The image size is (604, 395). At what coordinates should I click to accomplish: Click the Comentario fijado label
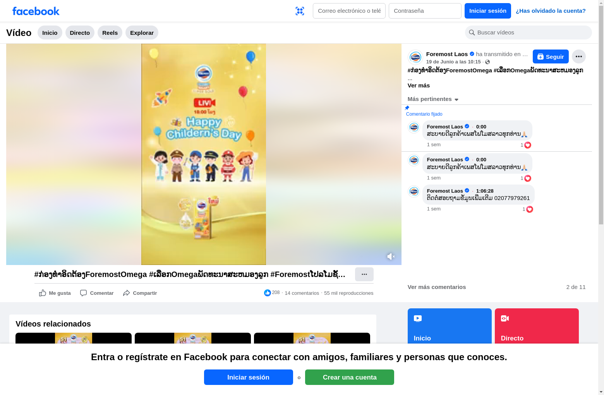[424, 114]
